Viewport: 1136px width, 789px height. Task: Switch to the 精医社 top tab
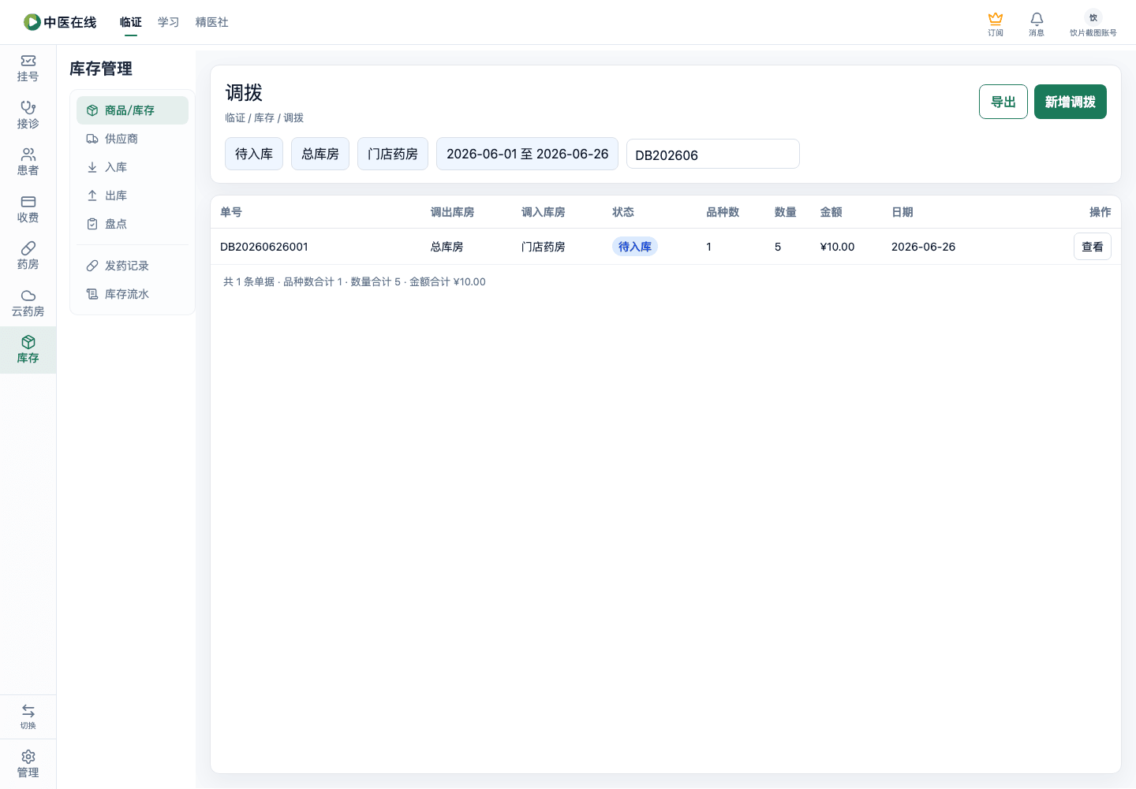[212, 22]
